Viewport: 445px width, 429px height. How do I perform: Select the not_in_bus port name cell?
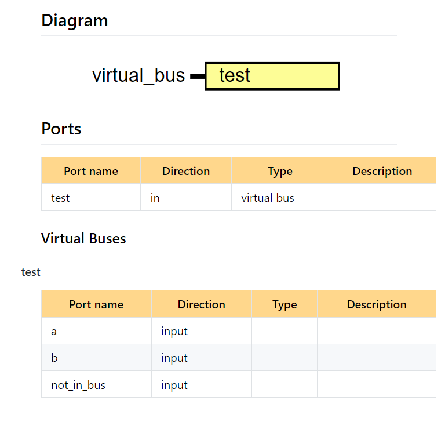tap(96, 385)
